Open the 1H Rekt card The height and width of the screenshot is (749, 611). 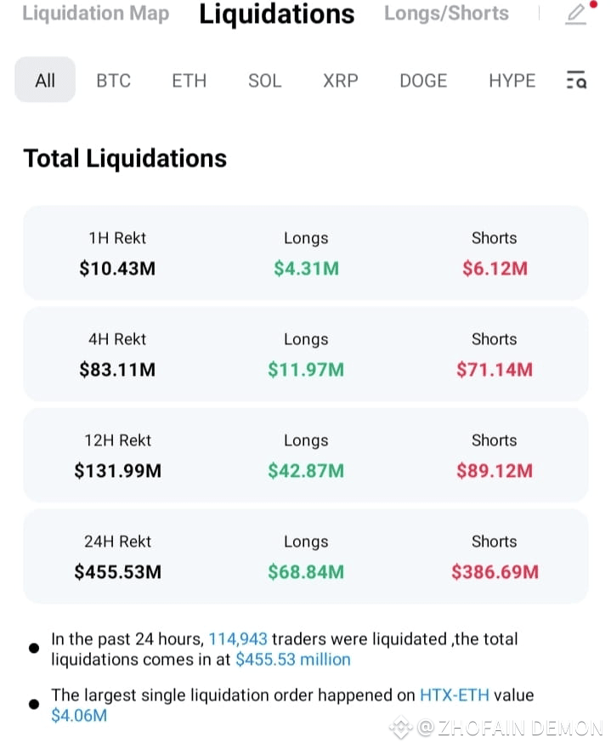(306, 253)
